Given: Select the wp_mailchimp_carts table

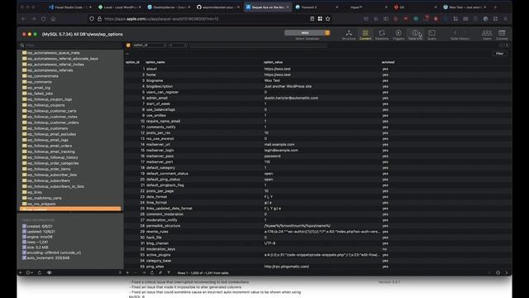Looking at the screenshot, I should 45,198.
